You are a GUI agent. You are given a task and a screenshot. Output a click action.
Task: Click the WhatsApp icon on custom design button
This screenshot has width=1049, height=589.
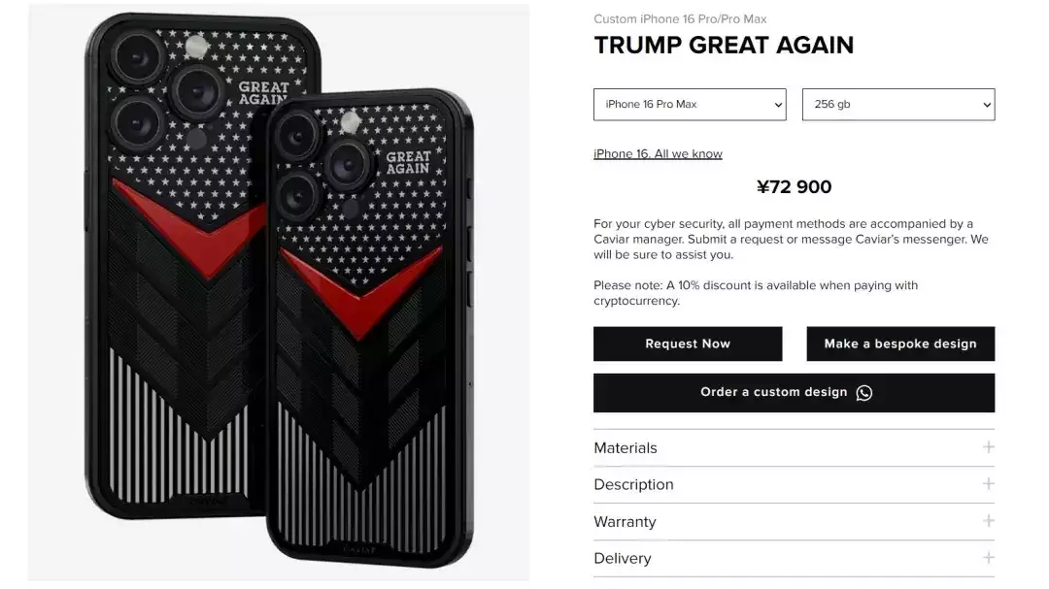[863, 392]
